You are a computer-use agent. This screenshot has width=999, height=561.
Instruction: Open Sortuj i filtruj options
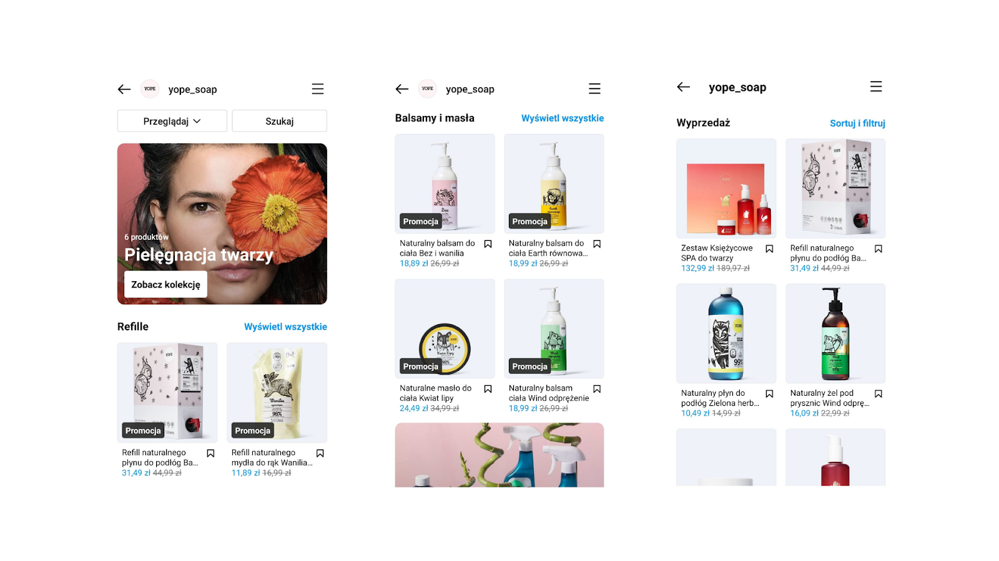pyautogui.click(x=857, y=123)
